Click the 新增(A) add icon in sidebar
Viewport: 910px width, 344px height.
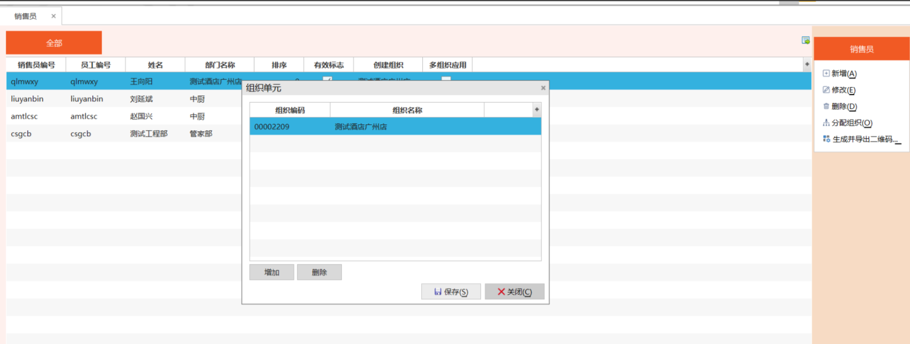pyautogui.click(x=826, y=74)
